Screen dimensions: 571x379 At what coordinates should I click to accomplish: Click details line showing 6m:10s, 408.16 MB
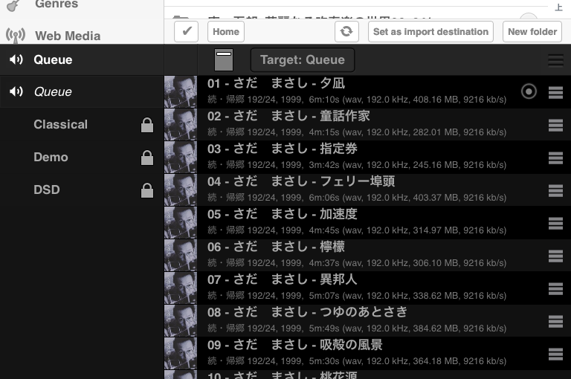357,100
